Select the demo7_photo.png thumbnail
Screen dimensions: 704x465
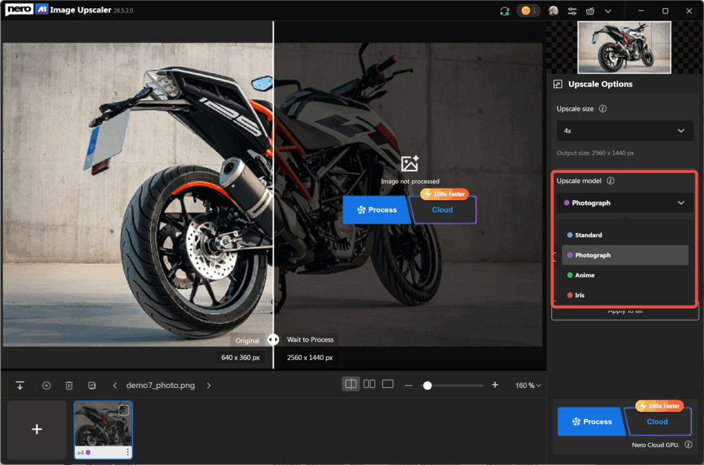103,426
